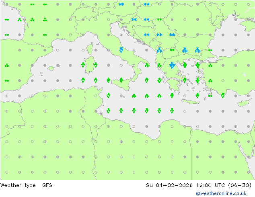Click the weatheronline.co.uk copyright link

click(x=221, y=193)
